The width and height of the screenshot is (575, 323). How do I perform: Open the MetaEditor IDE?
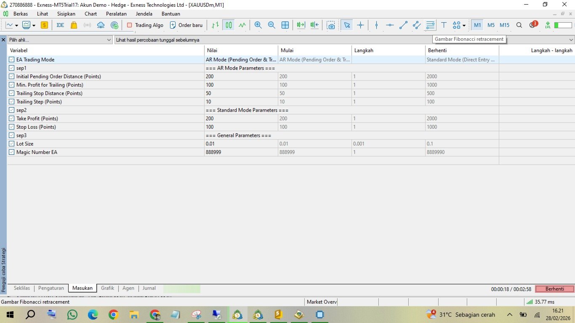pos(60,25)
